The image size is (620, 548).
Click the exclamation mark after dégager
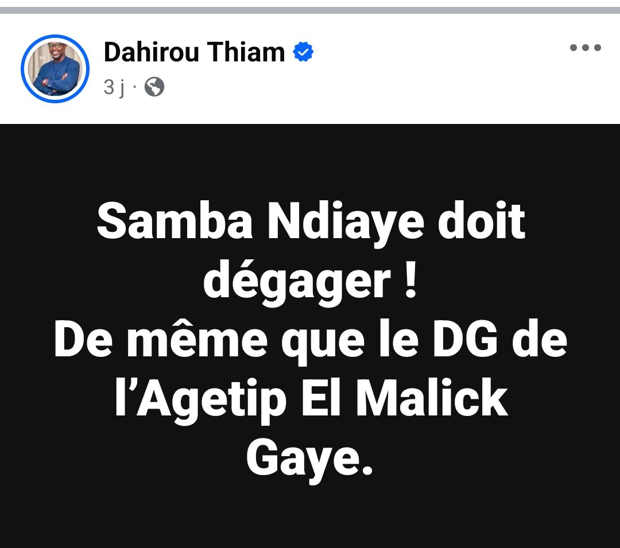pyautogui.click(x=411, y=279)
